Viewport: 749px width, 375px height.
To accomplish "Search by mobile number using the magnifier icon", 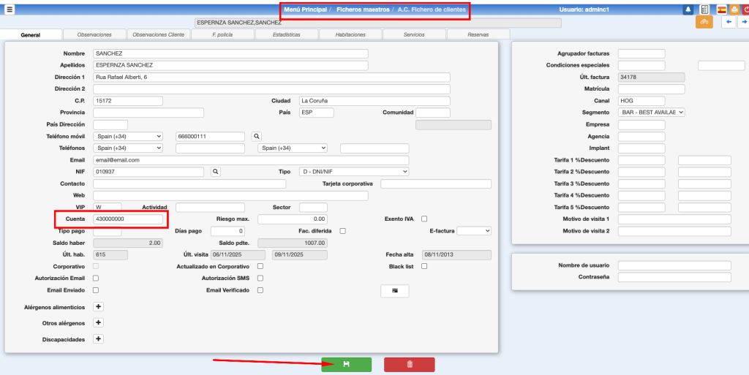I will (x=256, y=136).
